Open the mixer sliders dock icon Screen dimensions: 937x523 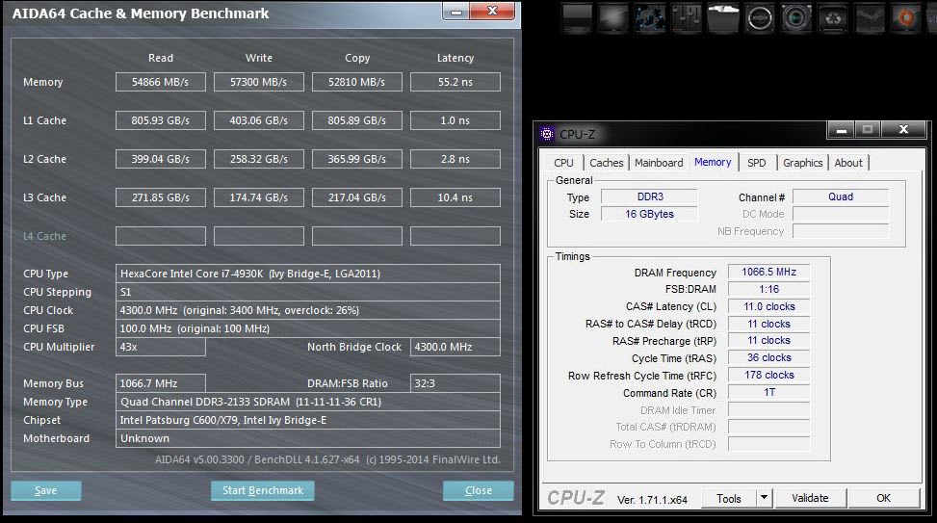coord(686,17)
